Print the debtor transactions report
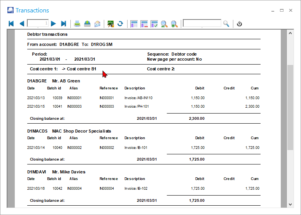Screen dimensions: 301x215 (77, 24)
